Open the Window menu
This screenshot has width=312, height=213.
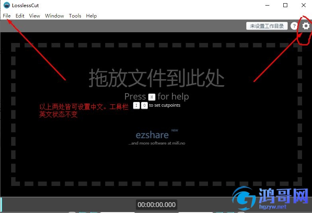coord(55,16)
